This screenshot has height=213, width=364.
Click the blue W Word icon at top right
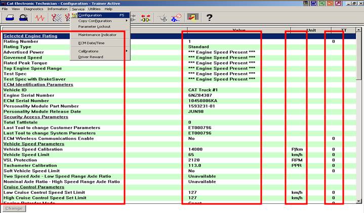(314, 4)
